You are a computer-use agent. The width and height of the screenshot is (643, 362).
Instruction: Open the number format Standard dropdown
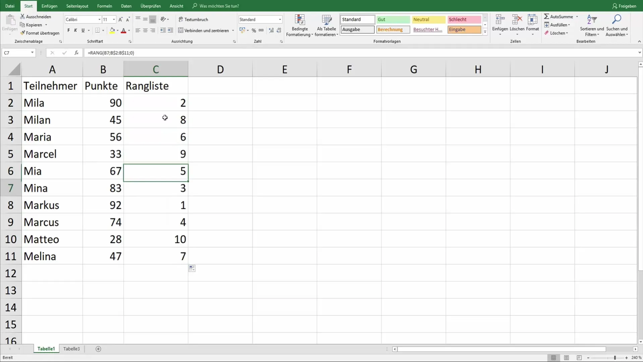280,19
